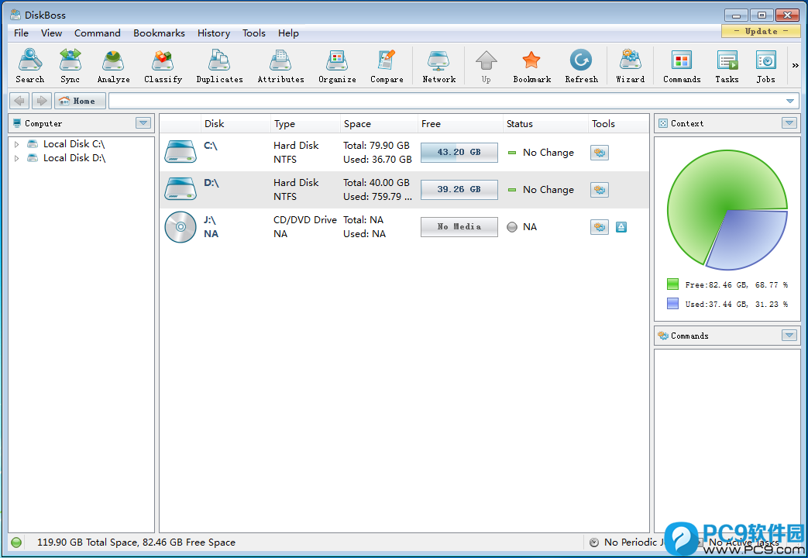Sort by the Type column header
This screenshot has height=558, width=808.
pos(305,124)
